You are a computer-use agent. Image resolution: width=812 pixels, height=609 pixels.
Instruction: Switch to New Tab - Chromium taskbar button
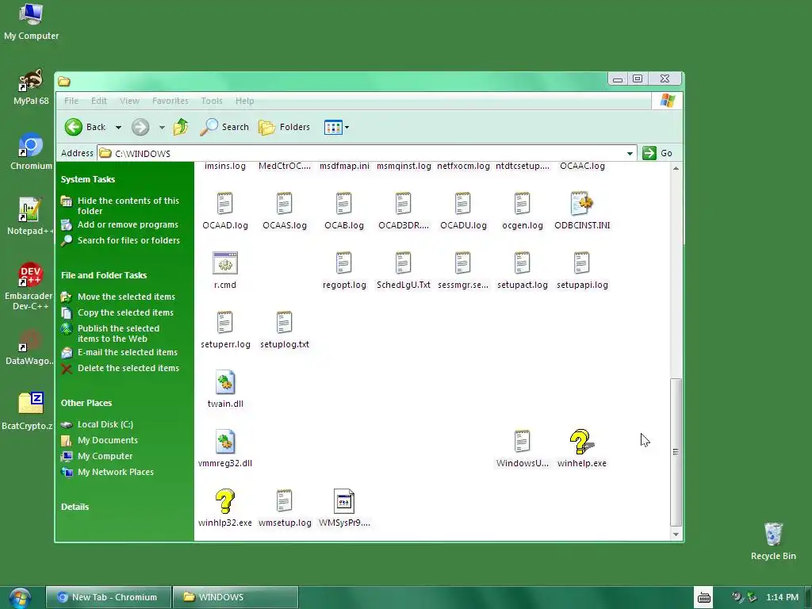click(x=108, y=597)
